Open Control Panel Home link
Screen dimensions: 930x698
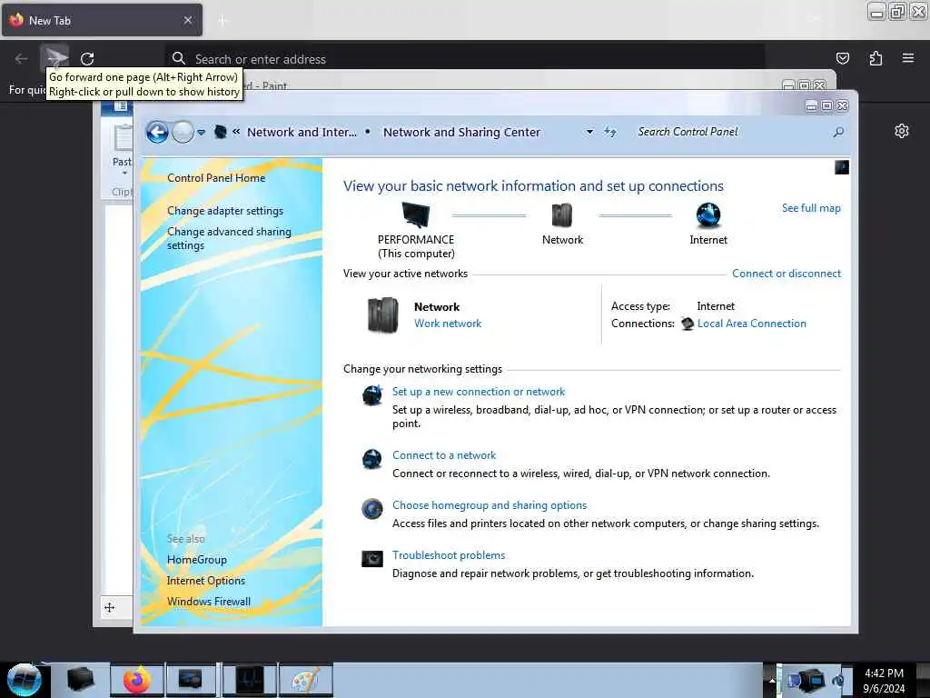coord(216,178)
